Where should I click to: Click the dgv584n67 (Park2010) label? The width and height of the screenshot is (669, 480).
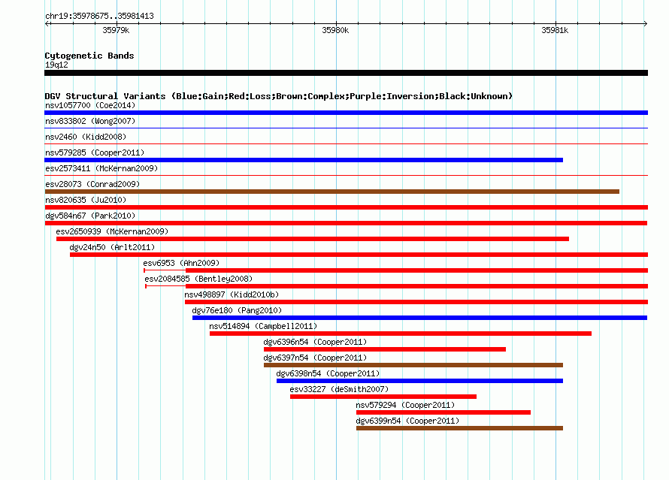coord(90,216)
